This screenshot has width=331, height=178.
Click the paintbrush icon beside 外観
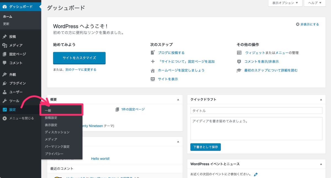[5, 75]
